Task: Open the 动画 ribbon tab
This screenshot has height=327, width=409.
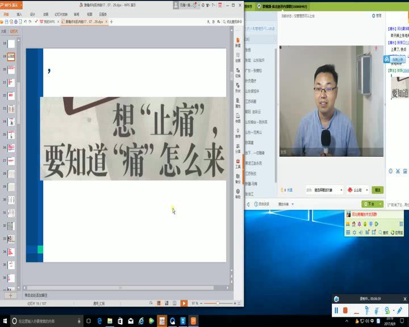Action: [x=45, y=14]
